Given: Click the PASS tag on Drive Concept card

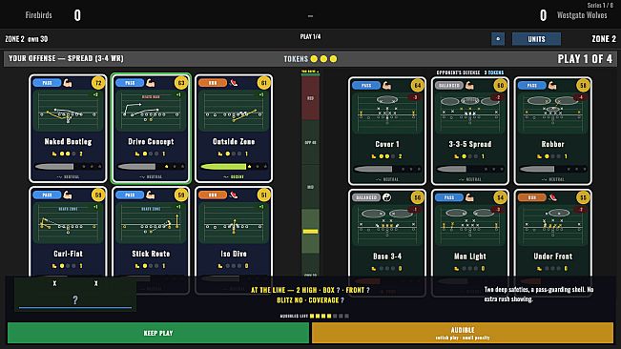Looking at the screenshot, I should [x=130, y=83].
